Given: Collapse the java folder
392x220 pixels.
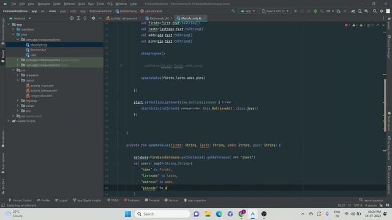Looking at the screenshot, I should [13, 34].
